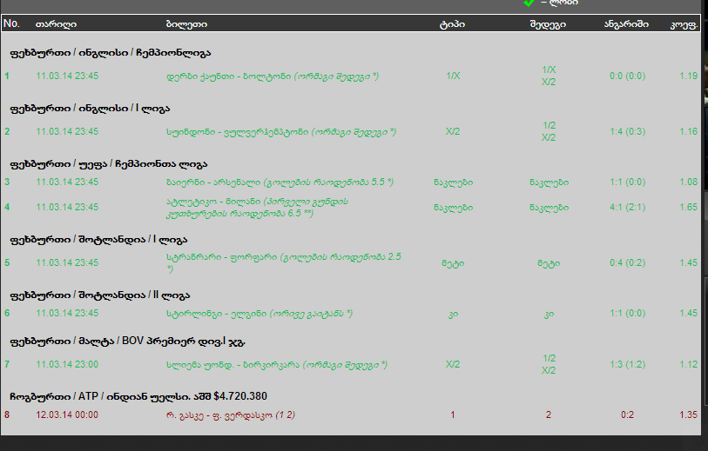Click bet type '1/X' in row 1
Screen dimensions: 708x451
[453, 76]
